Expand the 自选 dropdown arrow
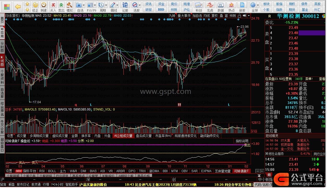 tap(84, 5)
